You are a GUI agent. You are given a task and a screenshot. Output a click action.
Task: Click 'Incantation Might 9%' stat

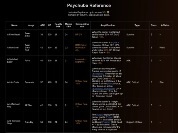click(81, 61)
